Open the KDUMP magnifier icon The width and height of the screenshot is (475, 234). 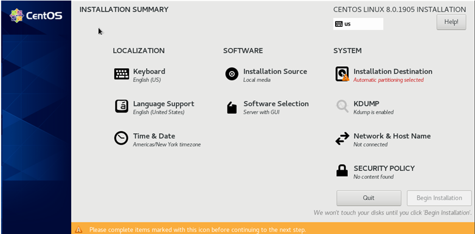(x=342, y=106)
